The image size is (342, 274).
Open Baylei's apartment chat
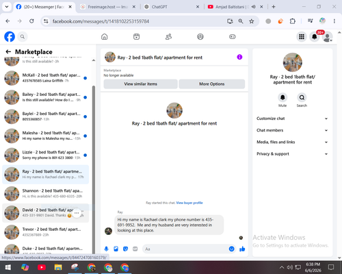[46, 116]
